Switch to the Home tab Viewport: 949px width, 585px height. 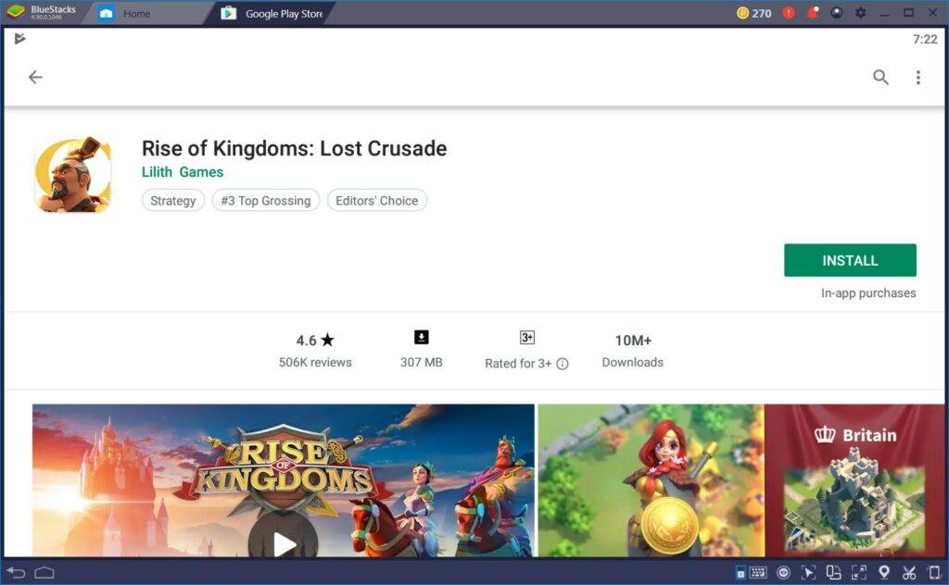139,13
